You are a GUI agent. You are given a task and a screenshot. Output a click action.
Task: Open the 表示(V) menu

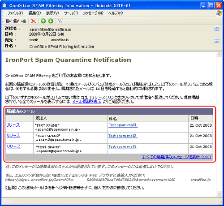pyautogui.click(x=52, y=13)
